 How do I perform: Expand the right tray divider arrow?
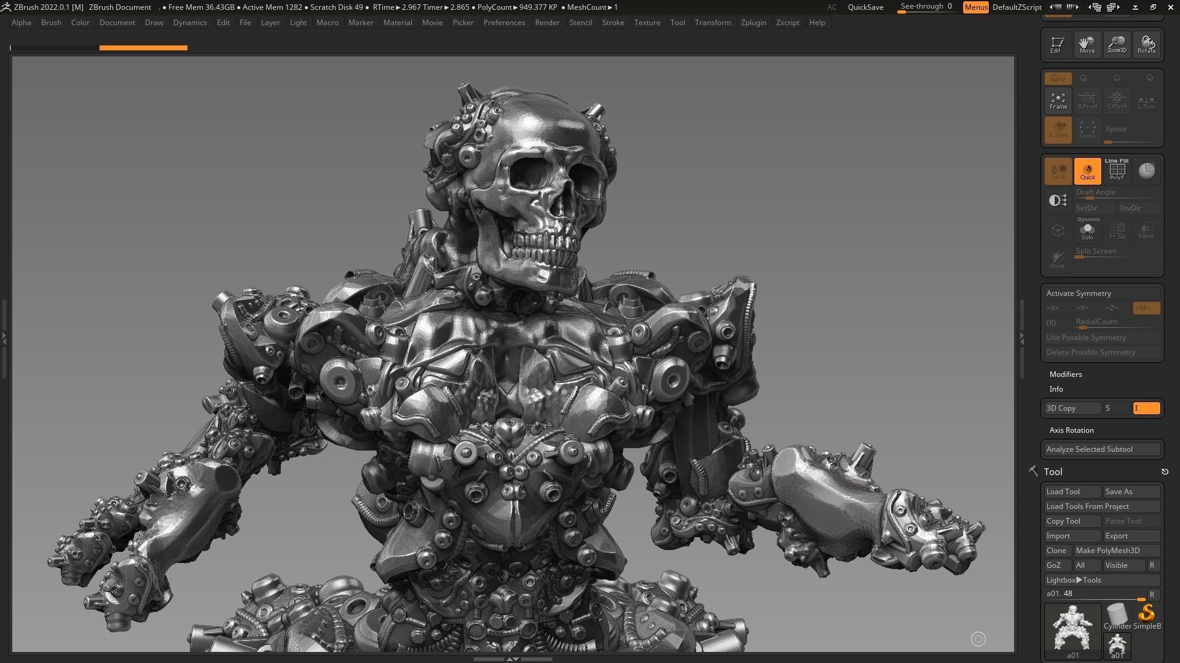pyautogui.click(x=1021, y=338)
